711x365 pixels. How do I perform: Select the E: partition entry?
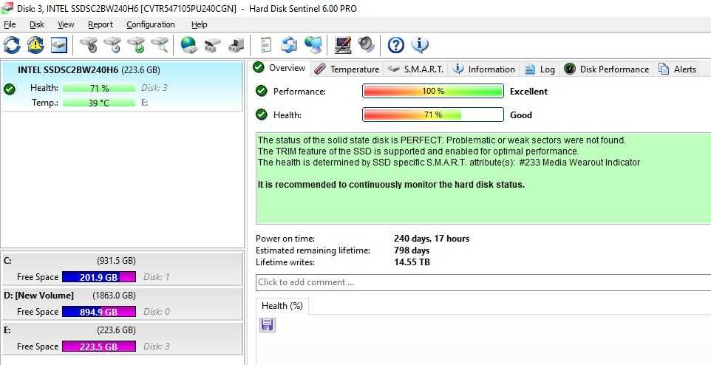pyautogui.click(x=121, y=338)
